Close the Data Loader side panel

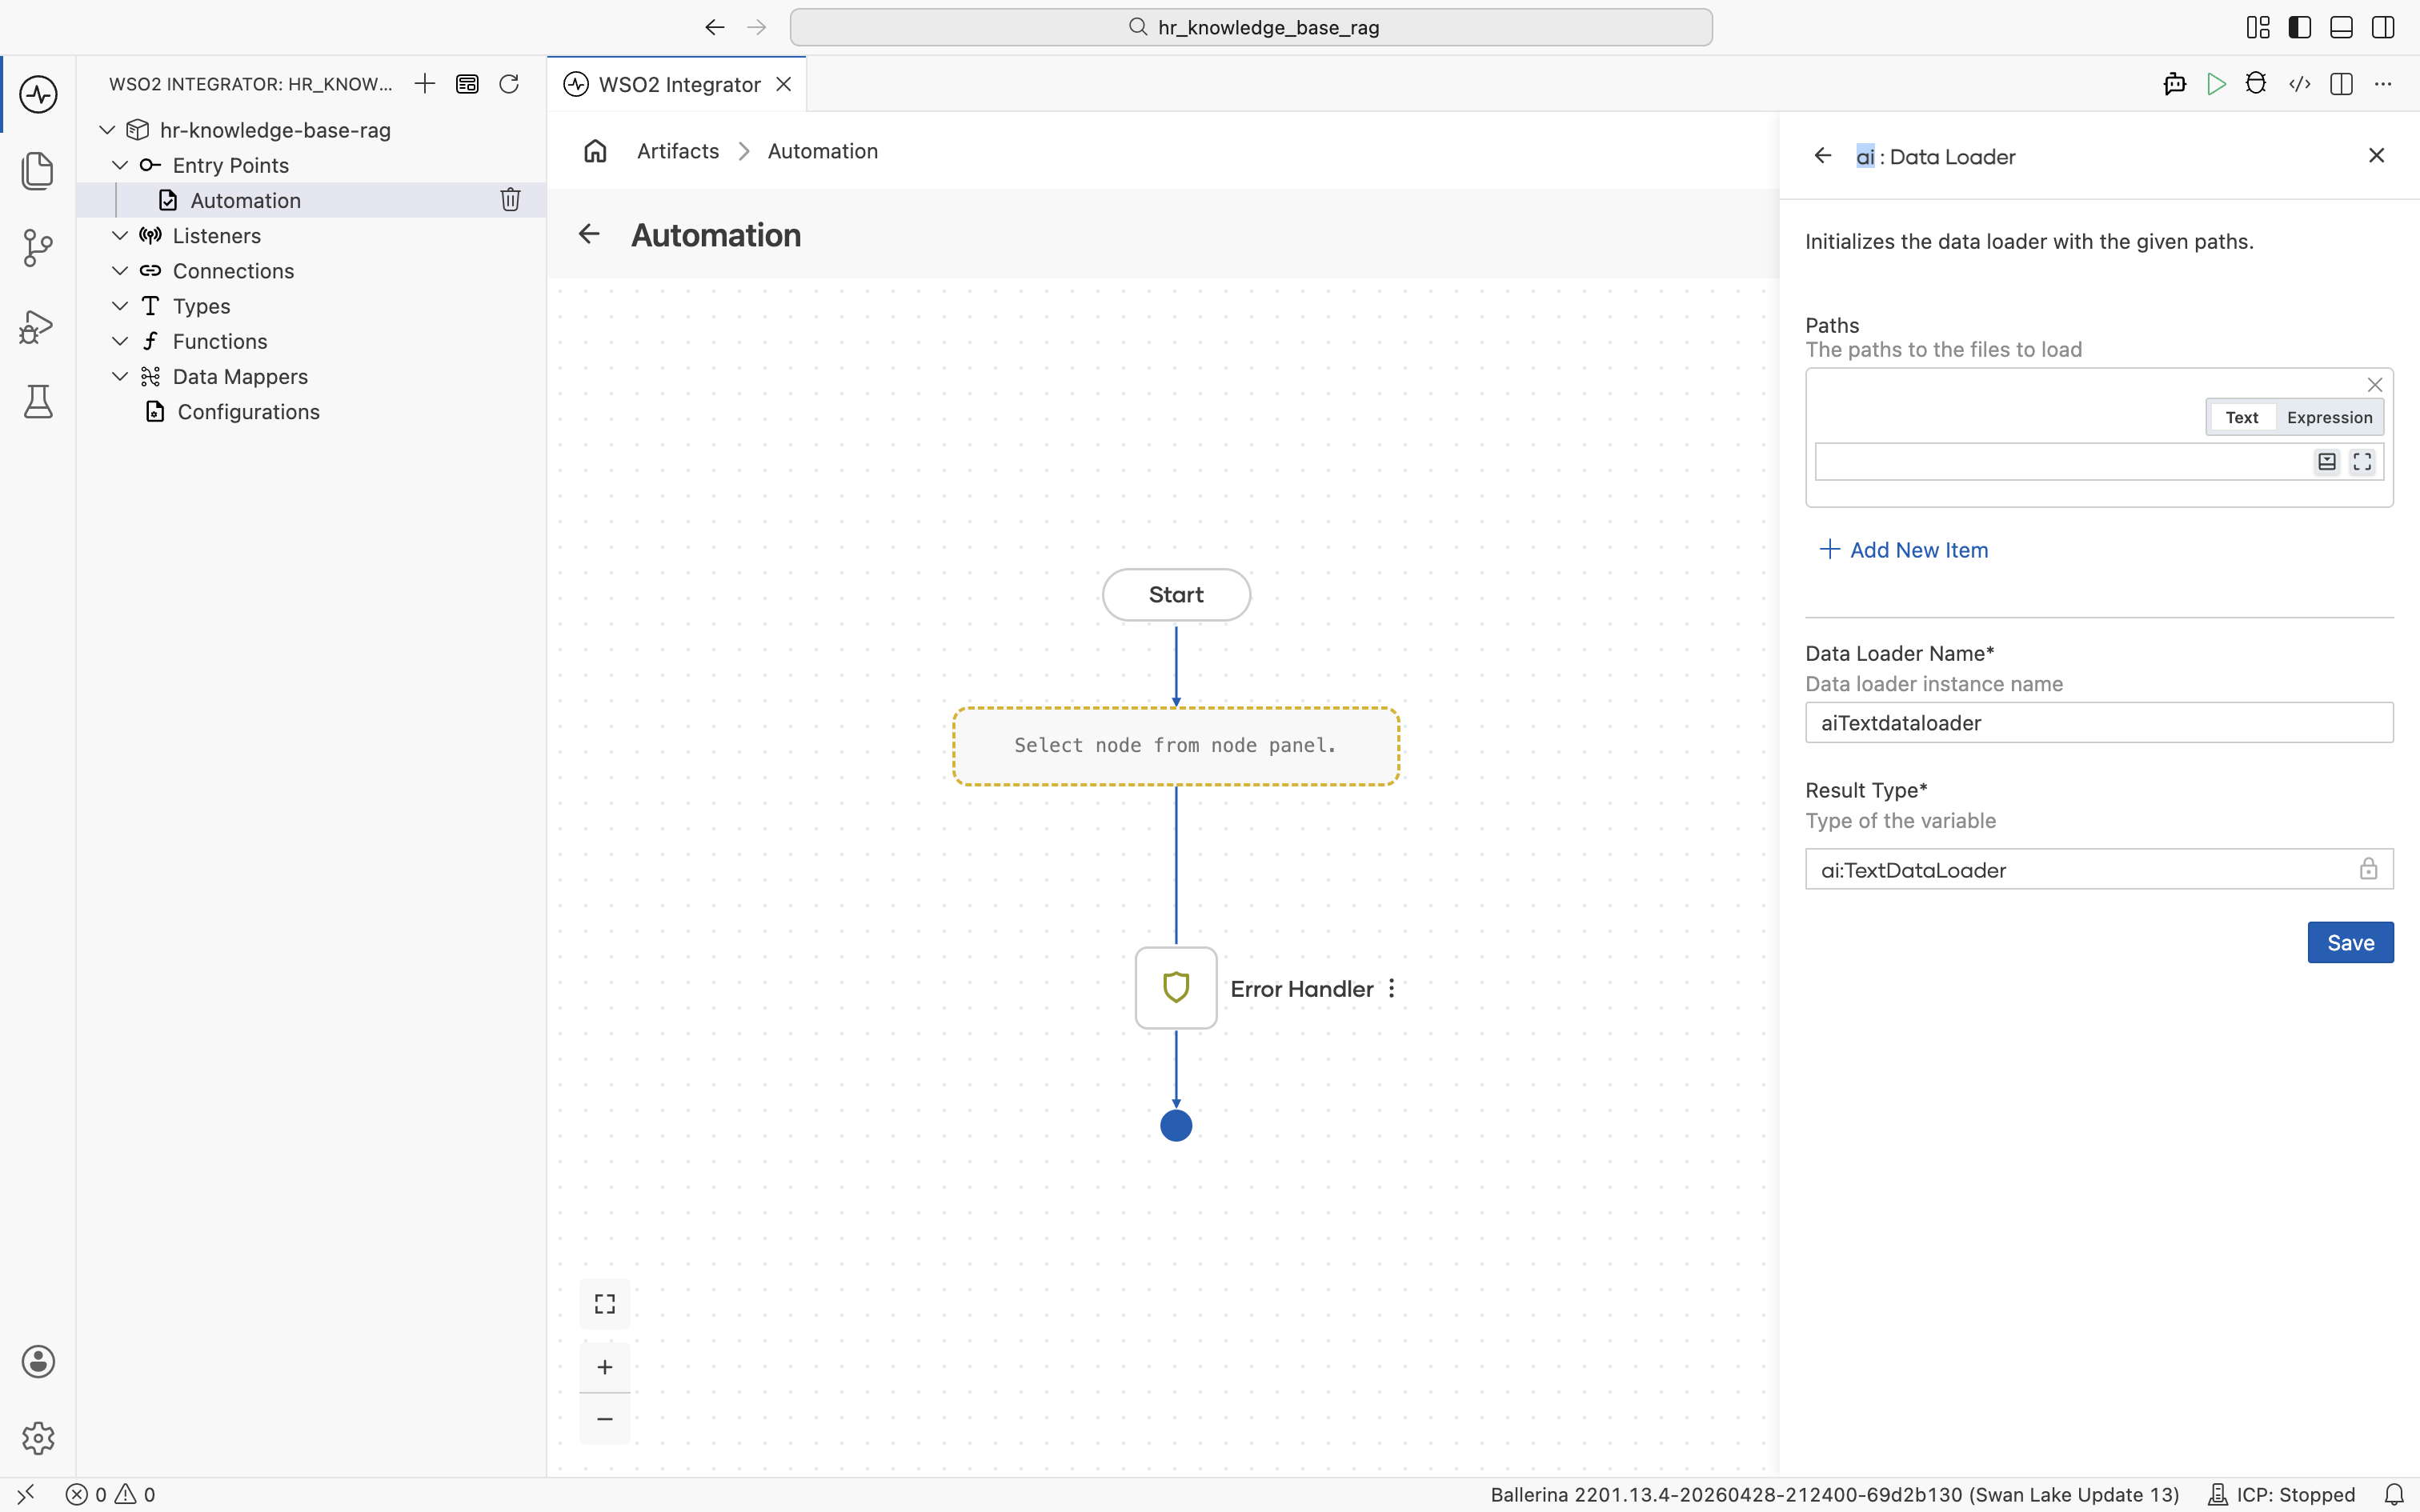[2377, 155]
